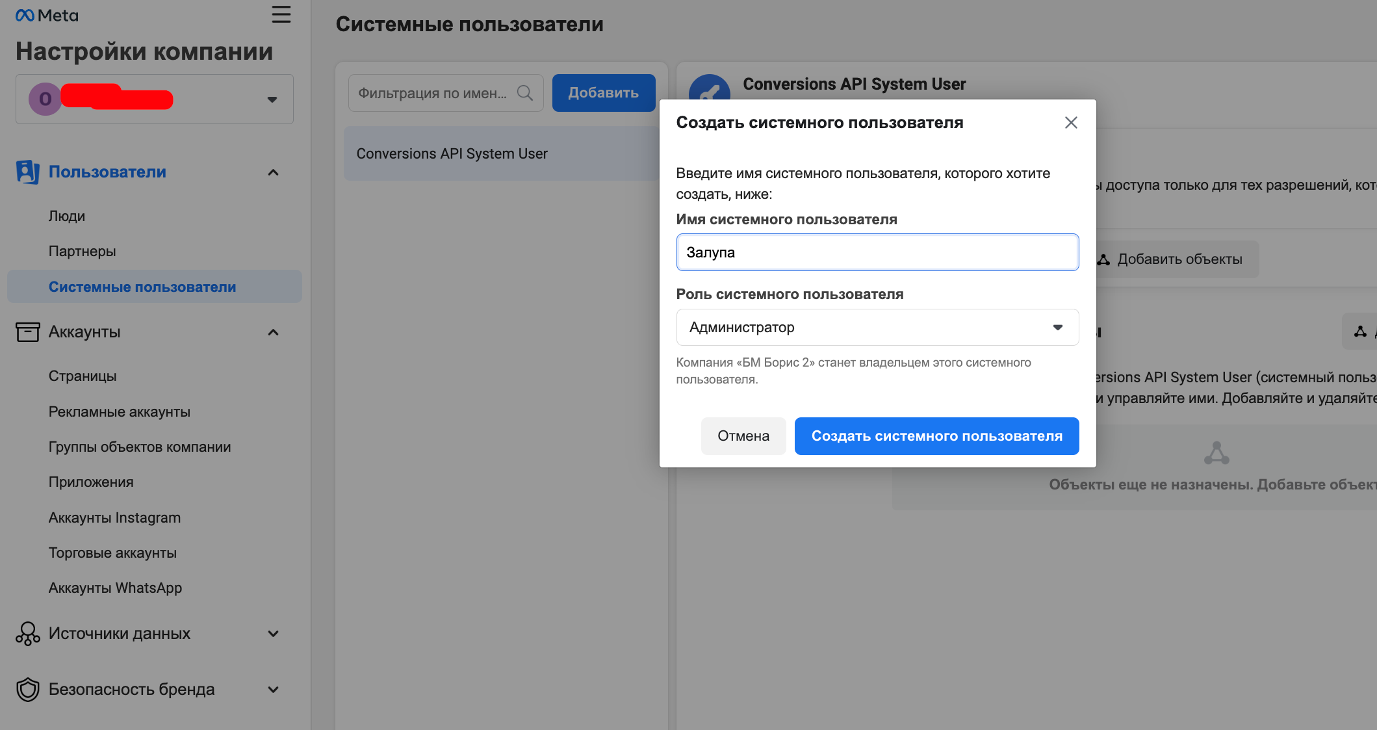Image resolution: width=1377 pixels, height=730 pixels.
Task: Collapse the Аккаунты section
Action: [x=273, y=332]
